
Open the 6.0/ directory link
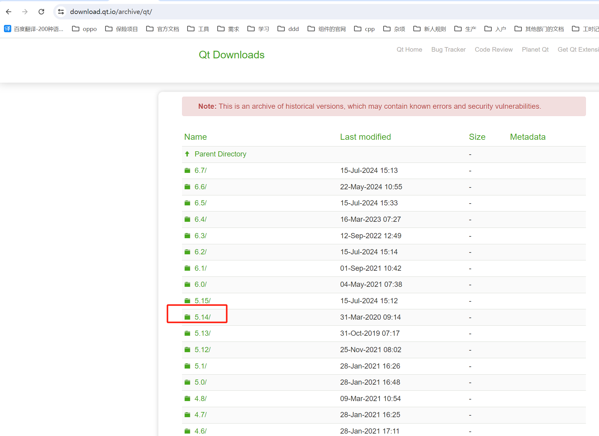tap(201, 284)
